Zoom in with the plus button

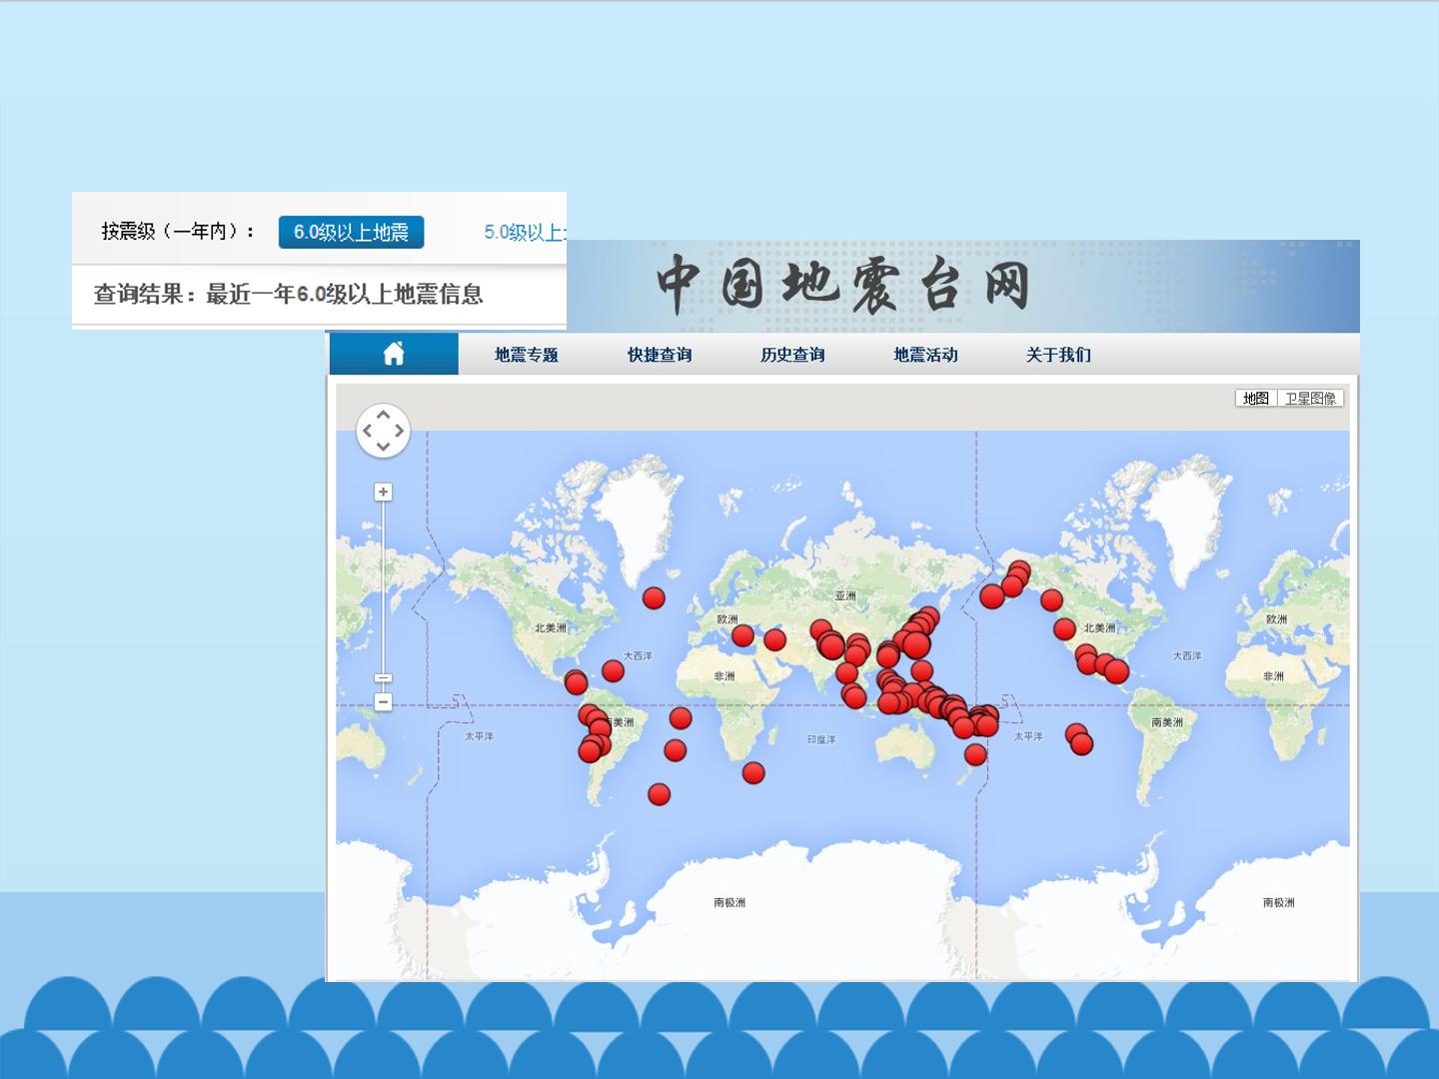tap(383, 492)
